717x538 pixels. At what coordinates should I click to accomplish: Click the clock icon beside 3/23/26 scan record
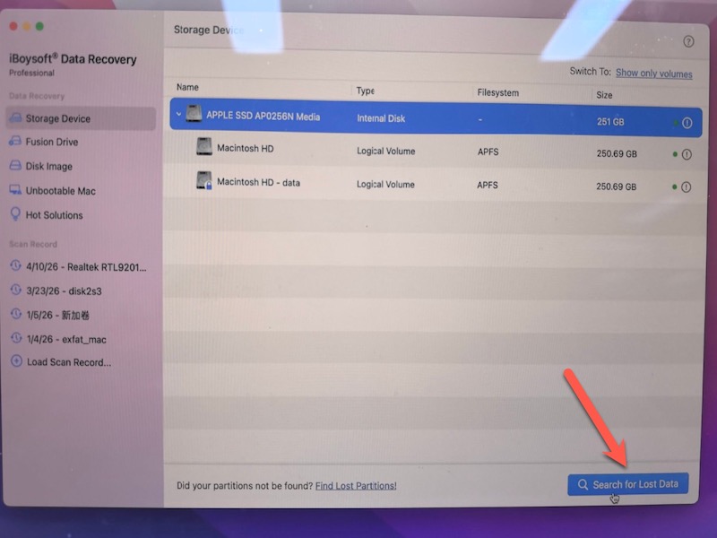(15, 290)
